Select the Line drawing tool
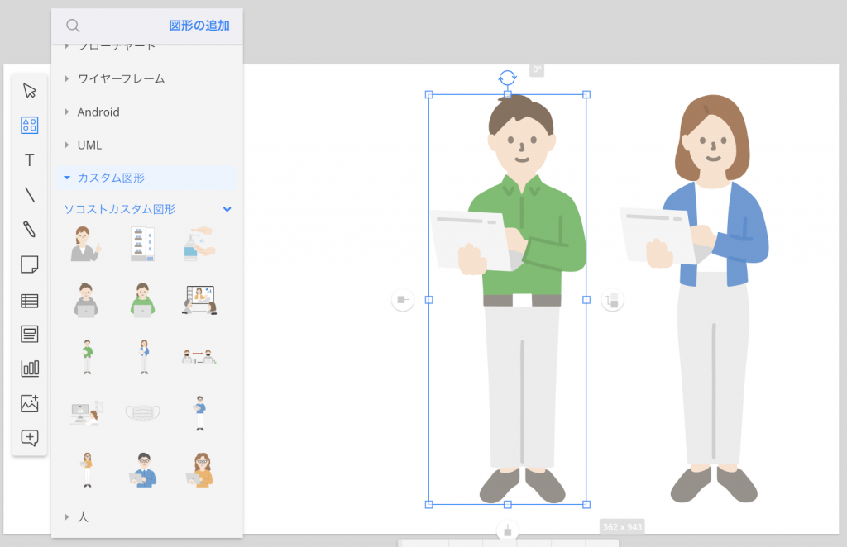847x547 pixels. click(x=30, y=195)
